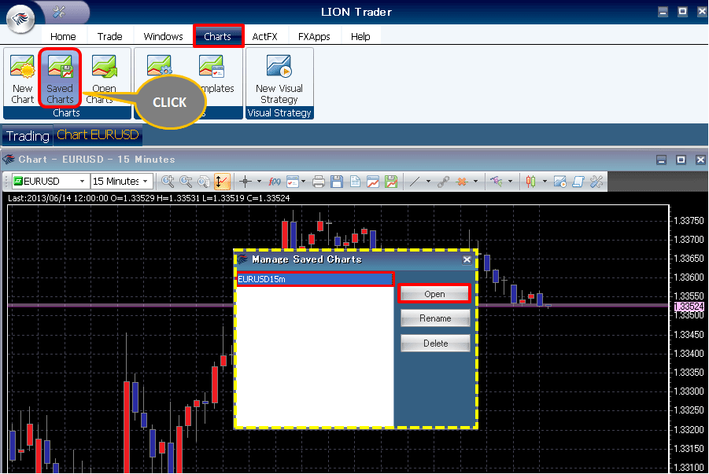
Task: Click the wrench chart settings icon
Action: 596,182
